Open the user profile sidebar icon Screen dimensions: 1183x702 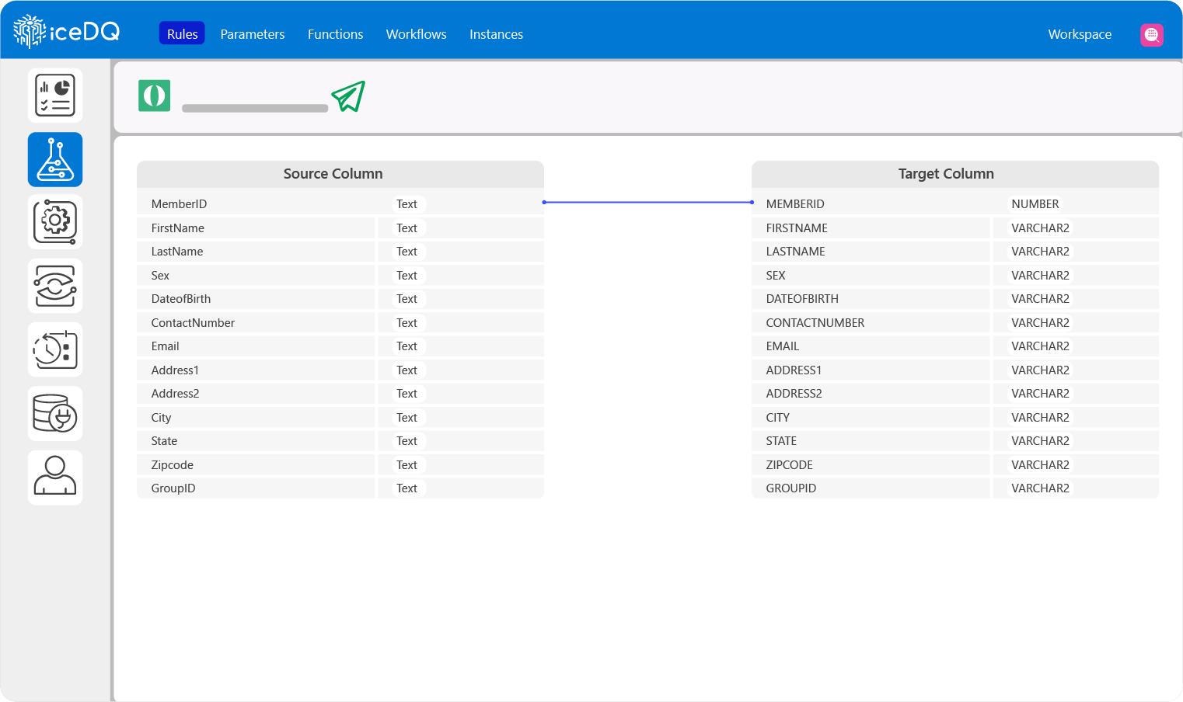[55, 477]
